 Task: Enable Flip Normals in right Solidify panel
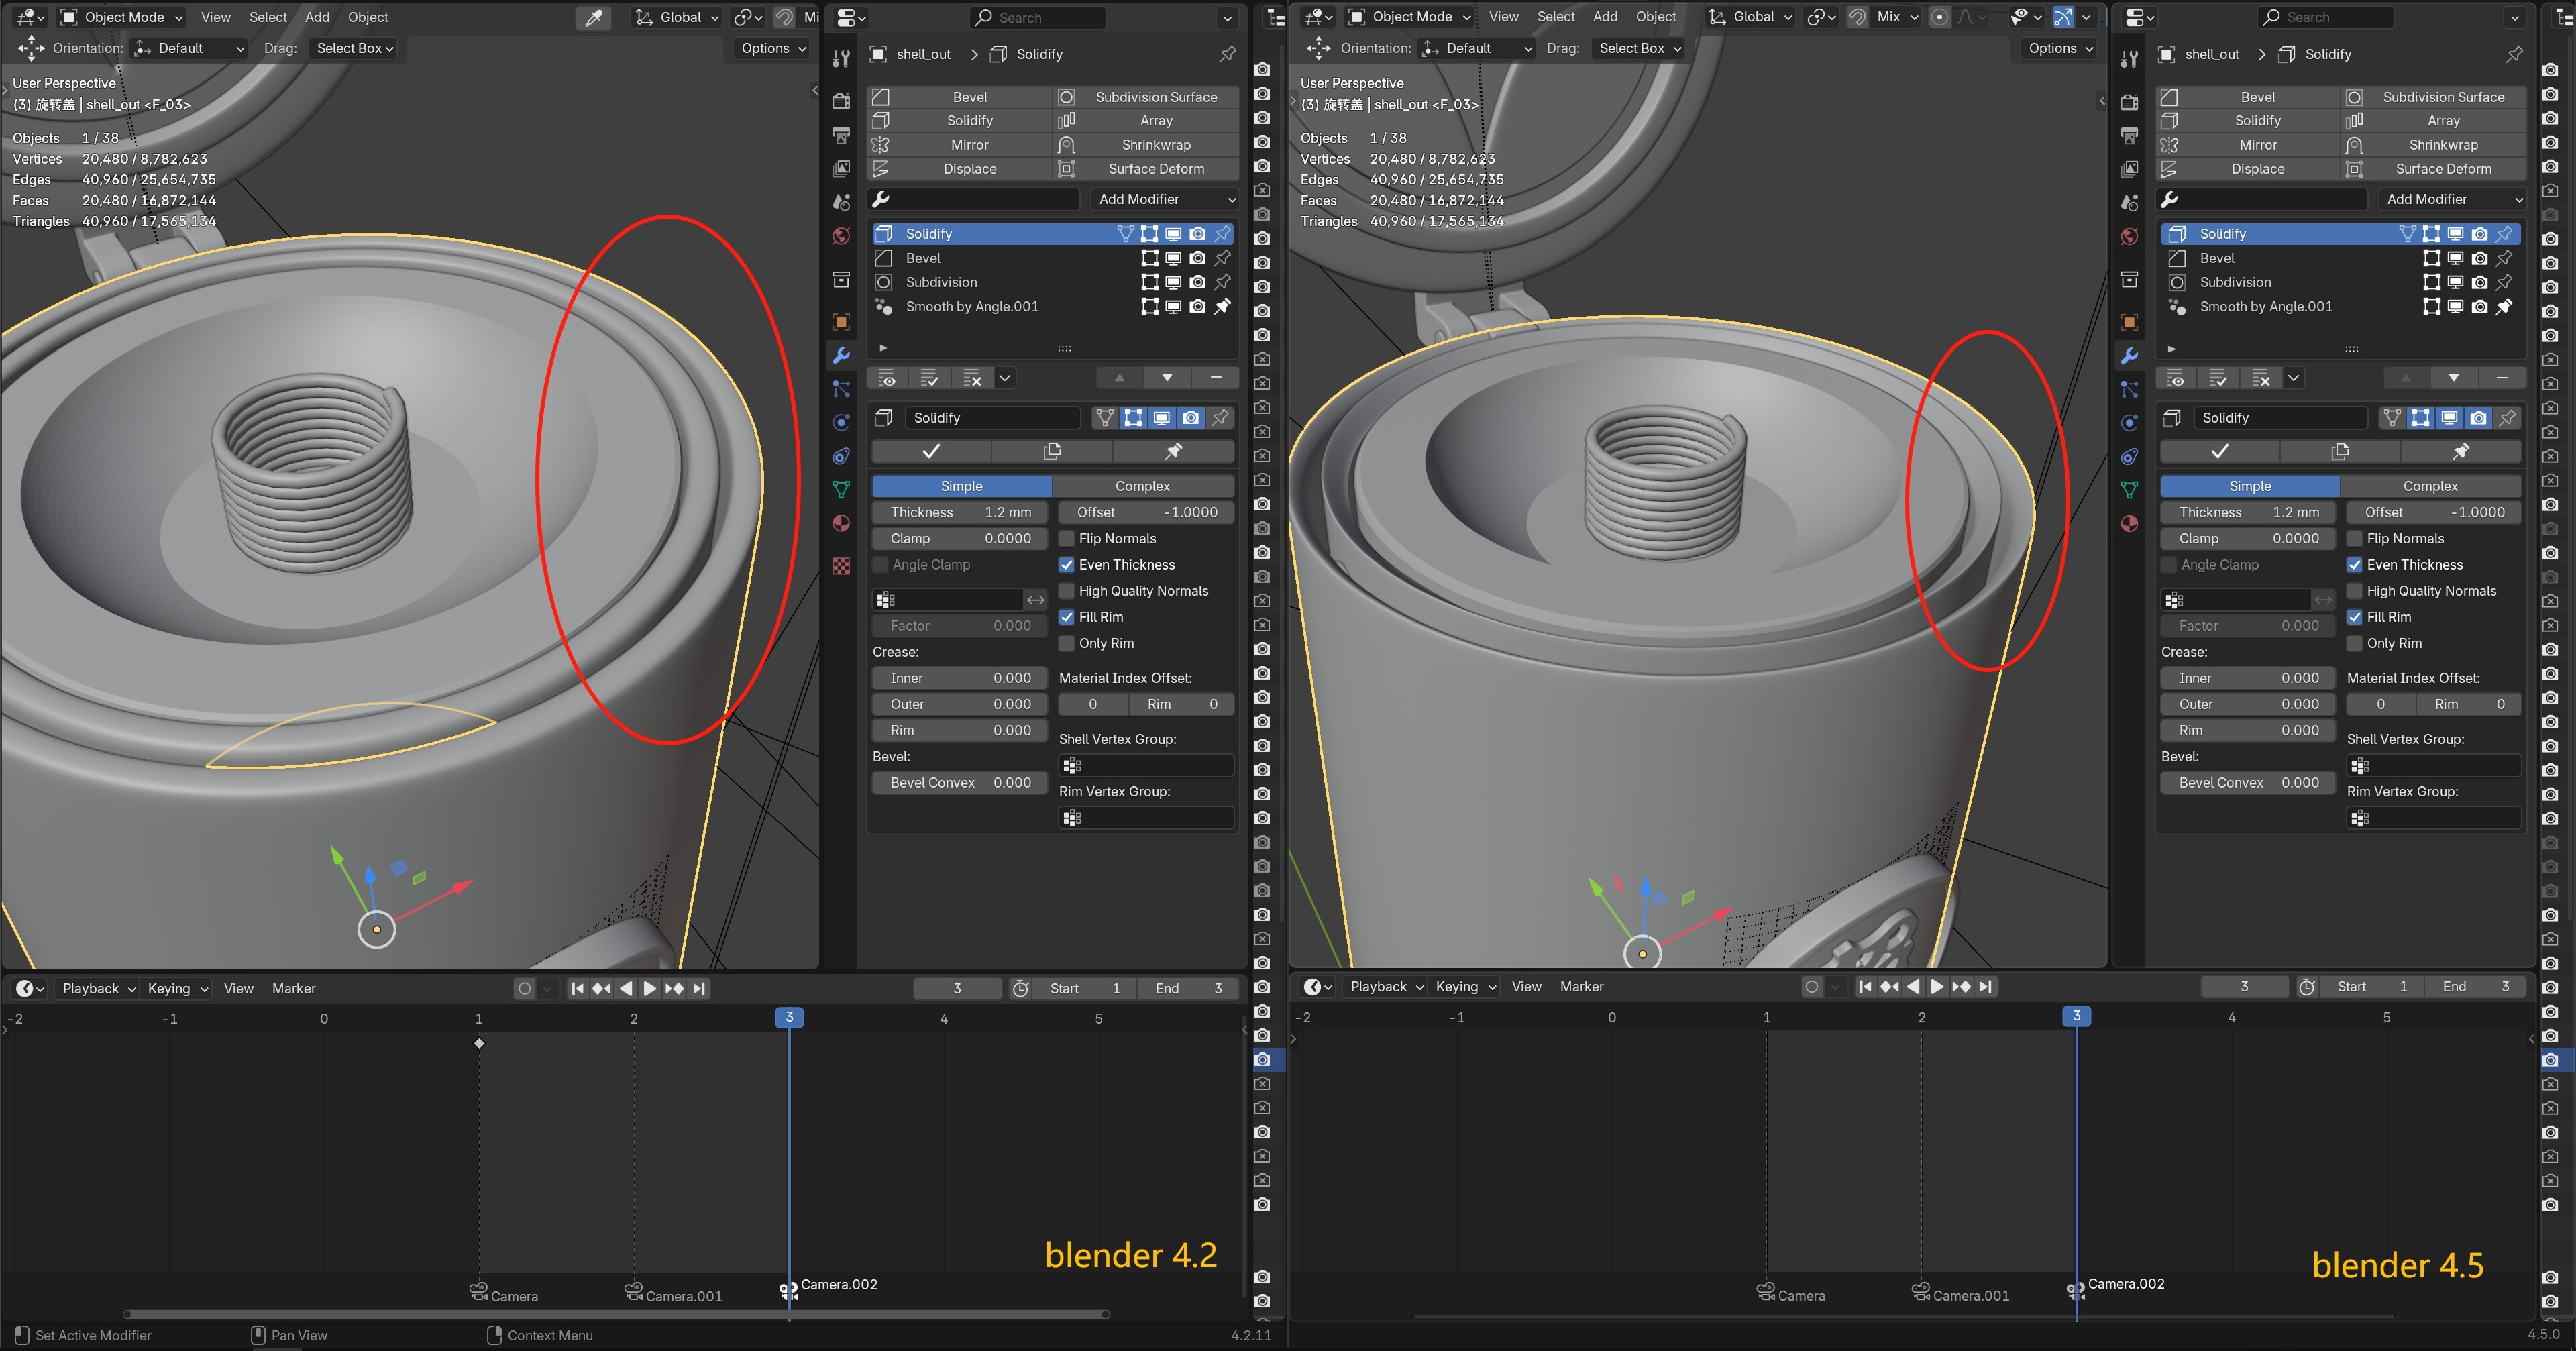click(2355, 539)
